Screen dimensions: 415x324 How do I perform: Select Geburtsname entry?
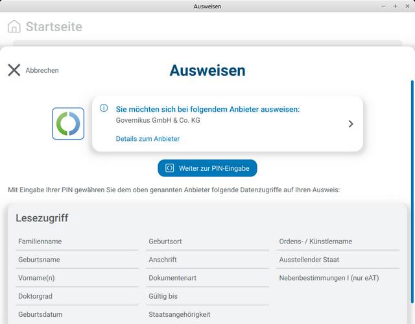pos(39,260)
